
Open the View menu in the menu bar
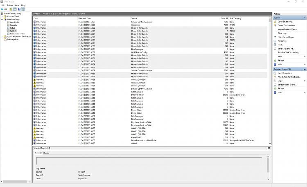(x=17, y=5)
